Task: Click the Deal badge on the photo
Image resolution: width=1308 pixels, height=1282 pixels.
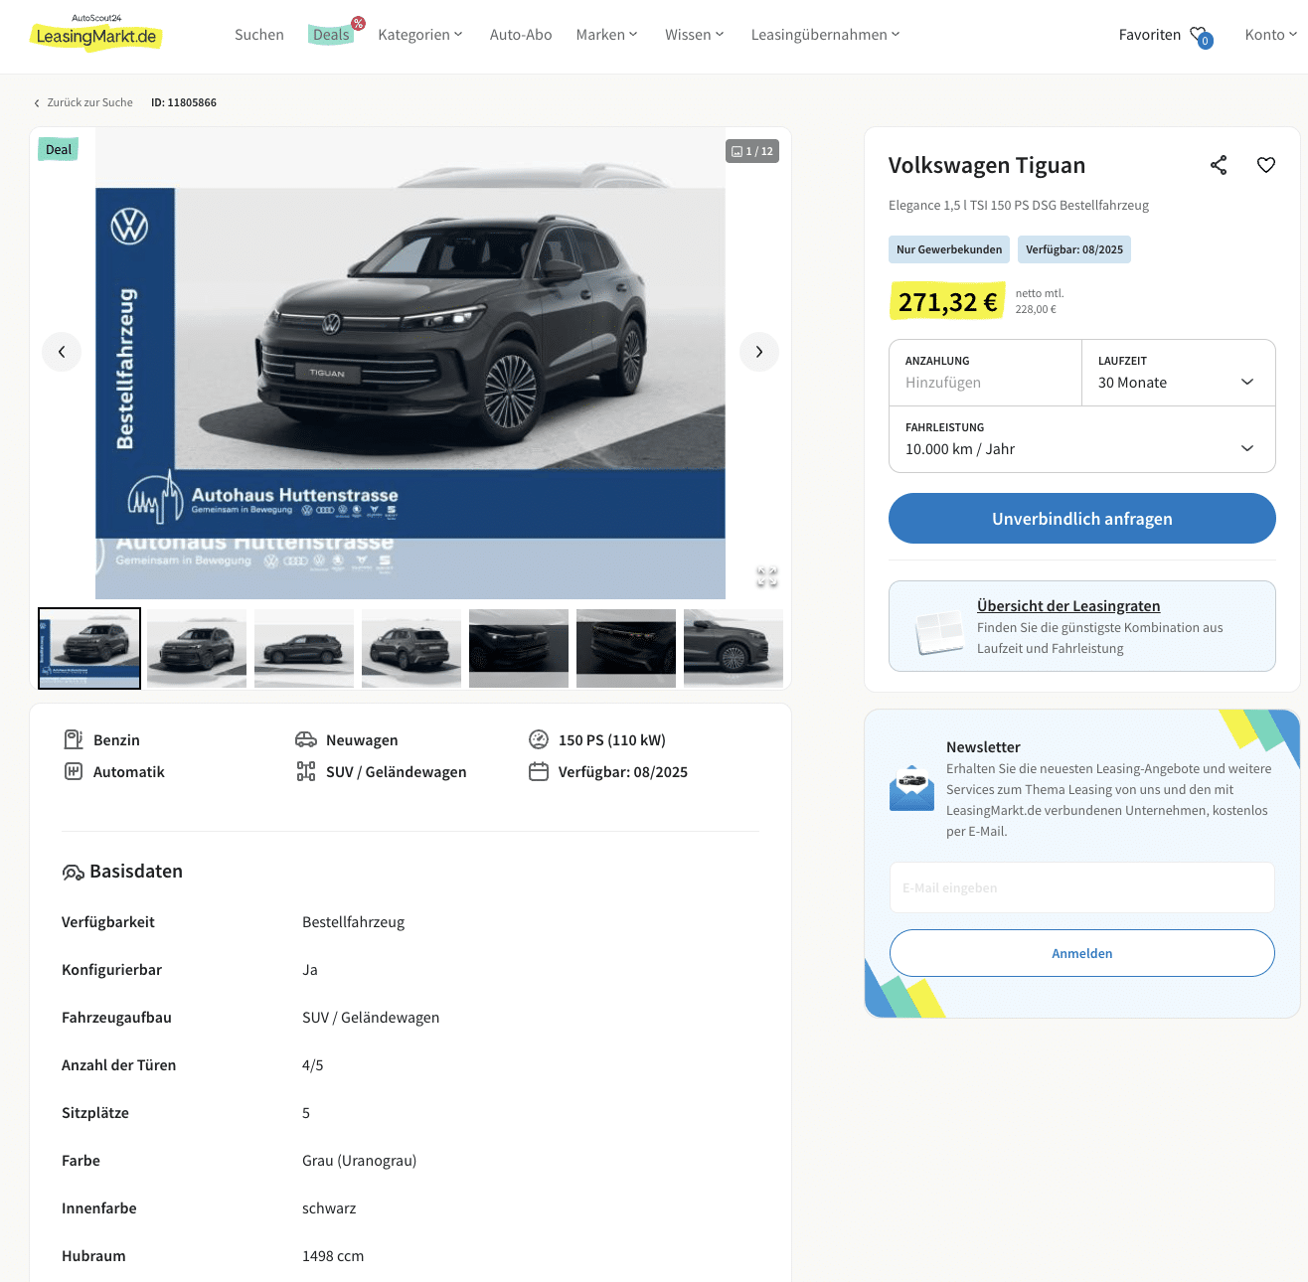Action: [x=59, y=150]
